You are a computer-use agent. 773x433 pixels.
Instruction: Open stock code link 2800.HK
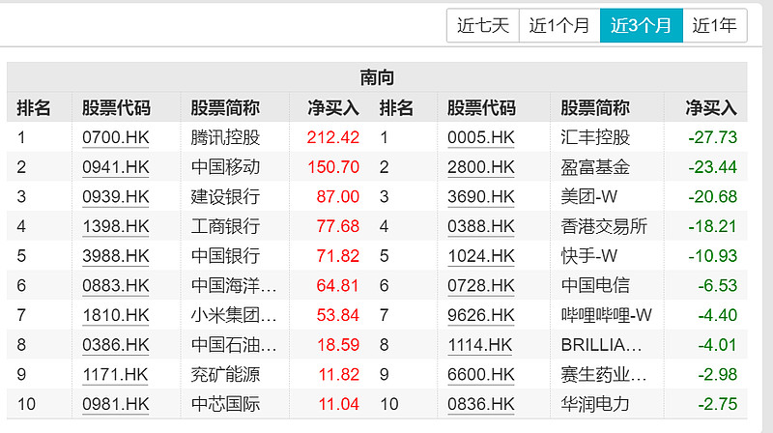pos(480,166)
